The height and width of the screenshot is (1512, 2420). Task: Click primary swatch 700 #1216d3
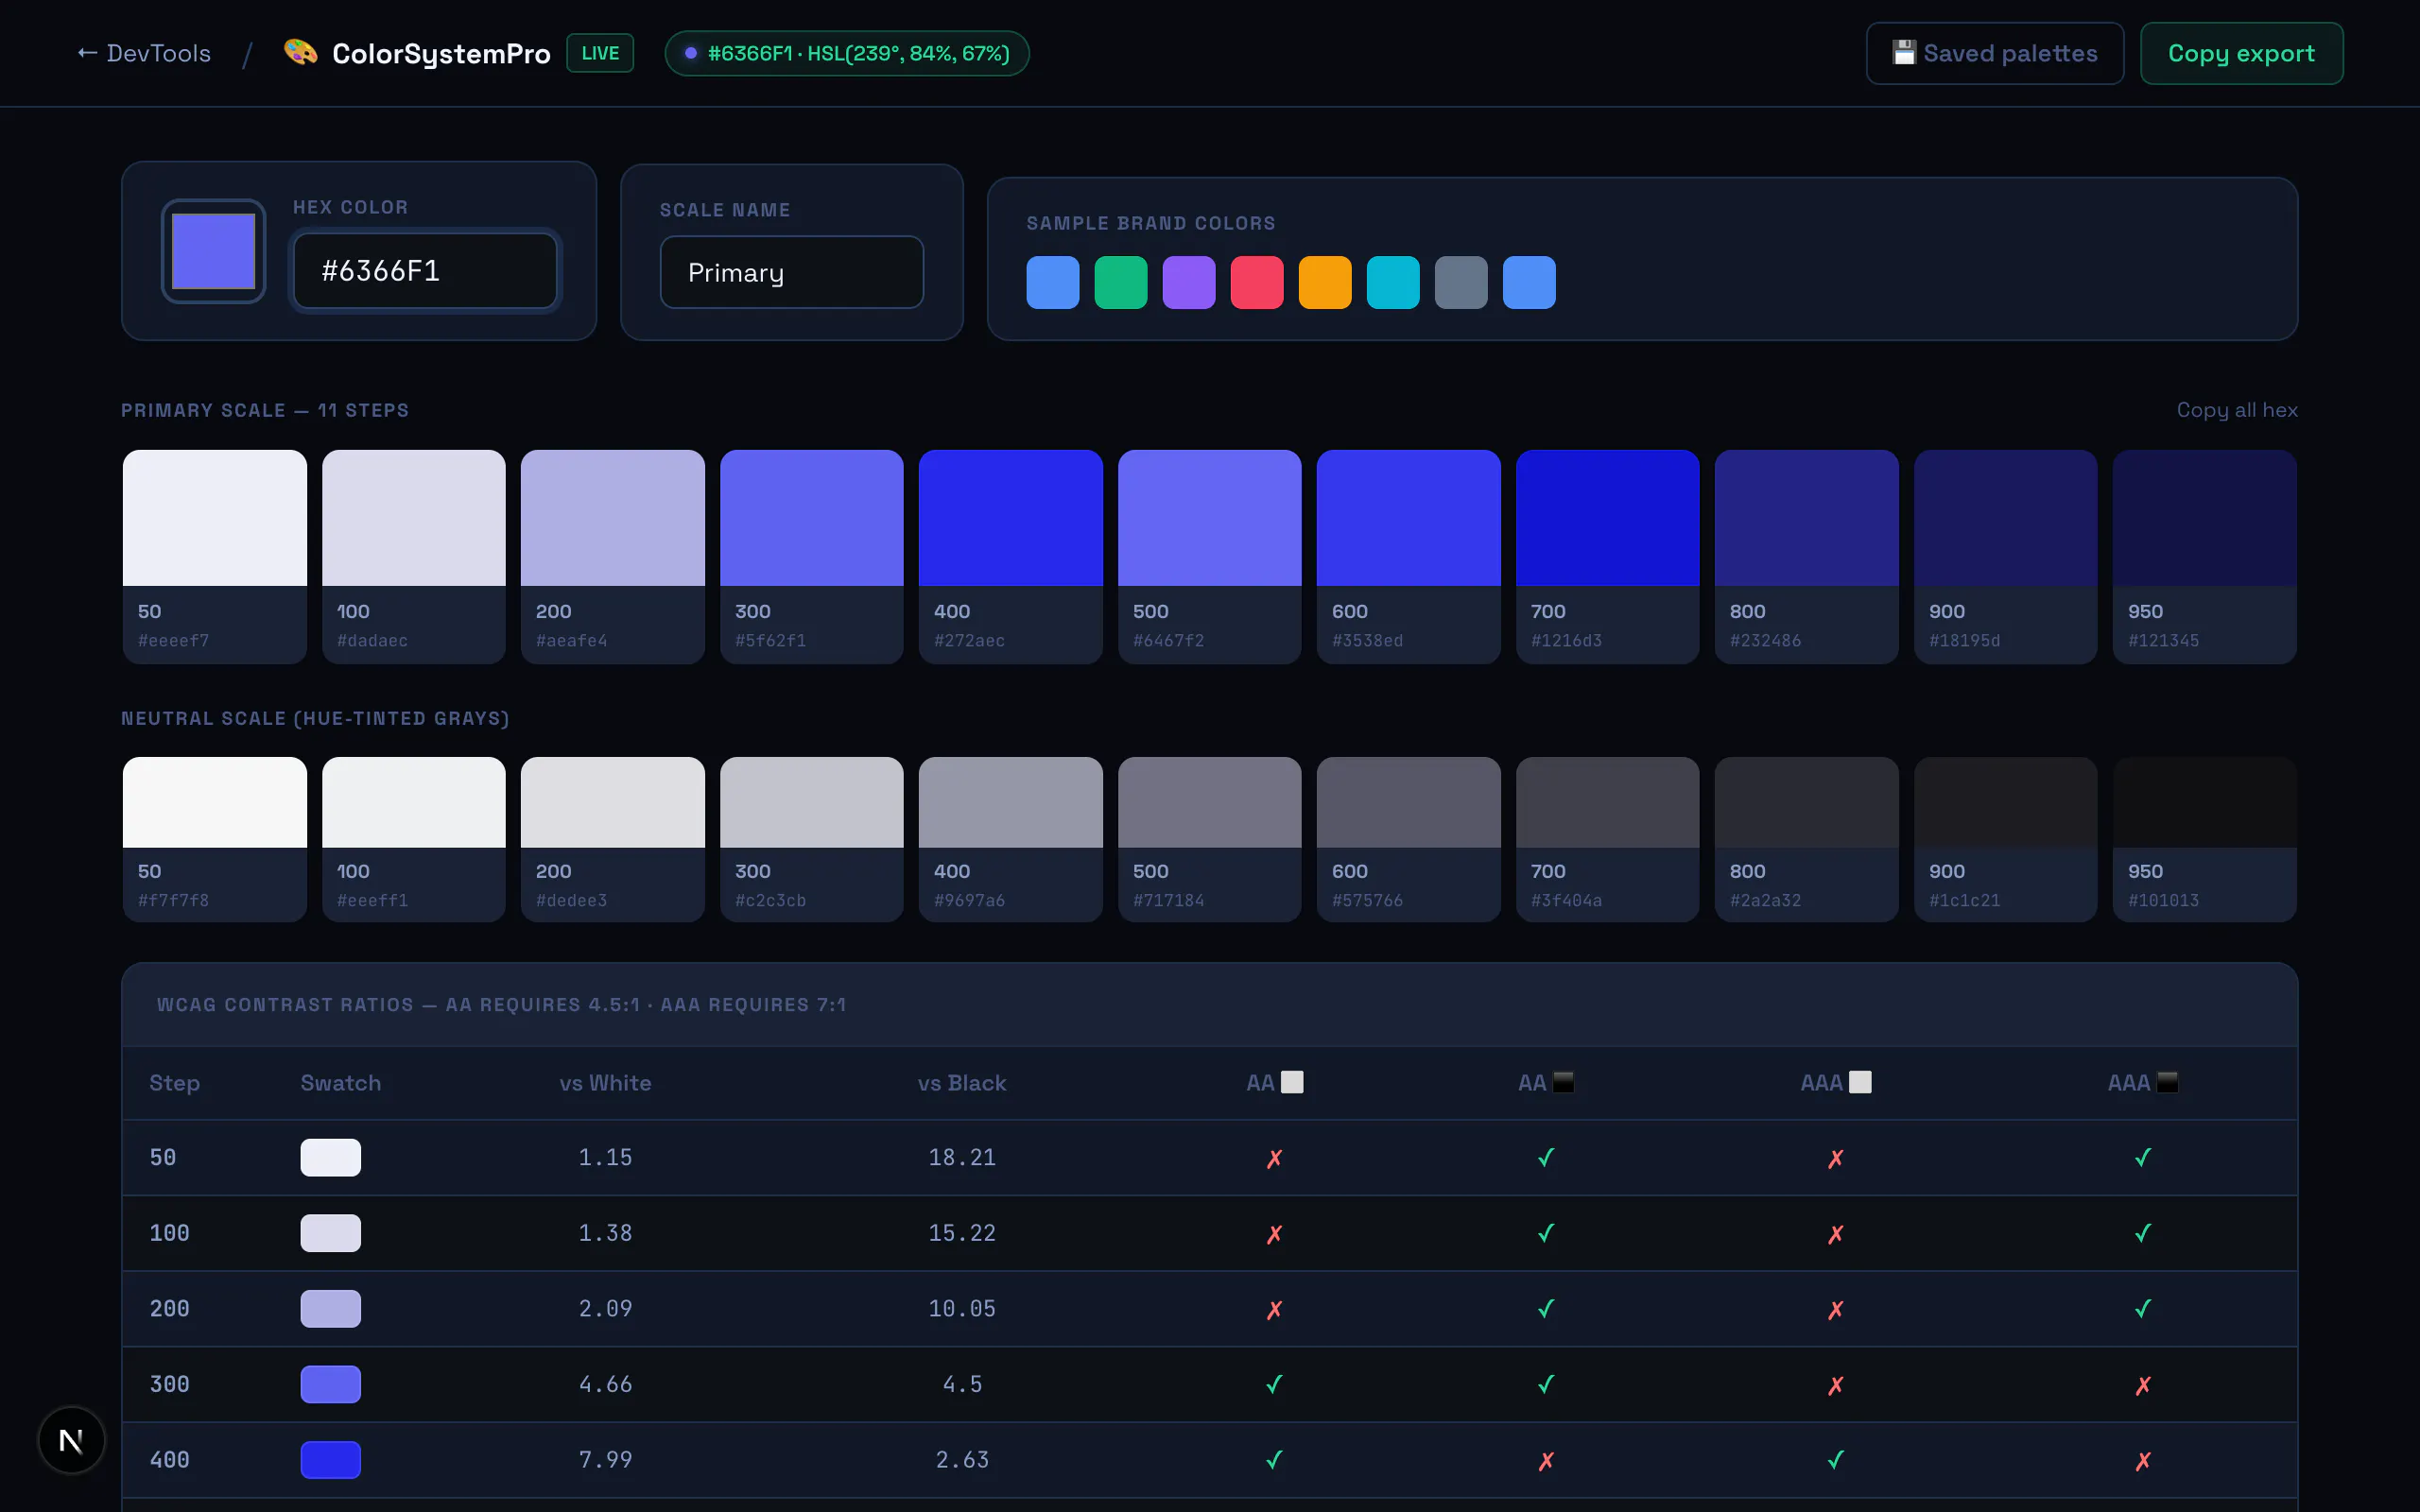point(1608,557)
